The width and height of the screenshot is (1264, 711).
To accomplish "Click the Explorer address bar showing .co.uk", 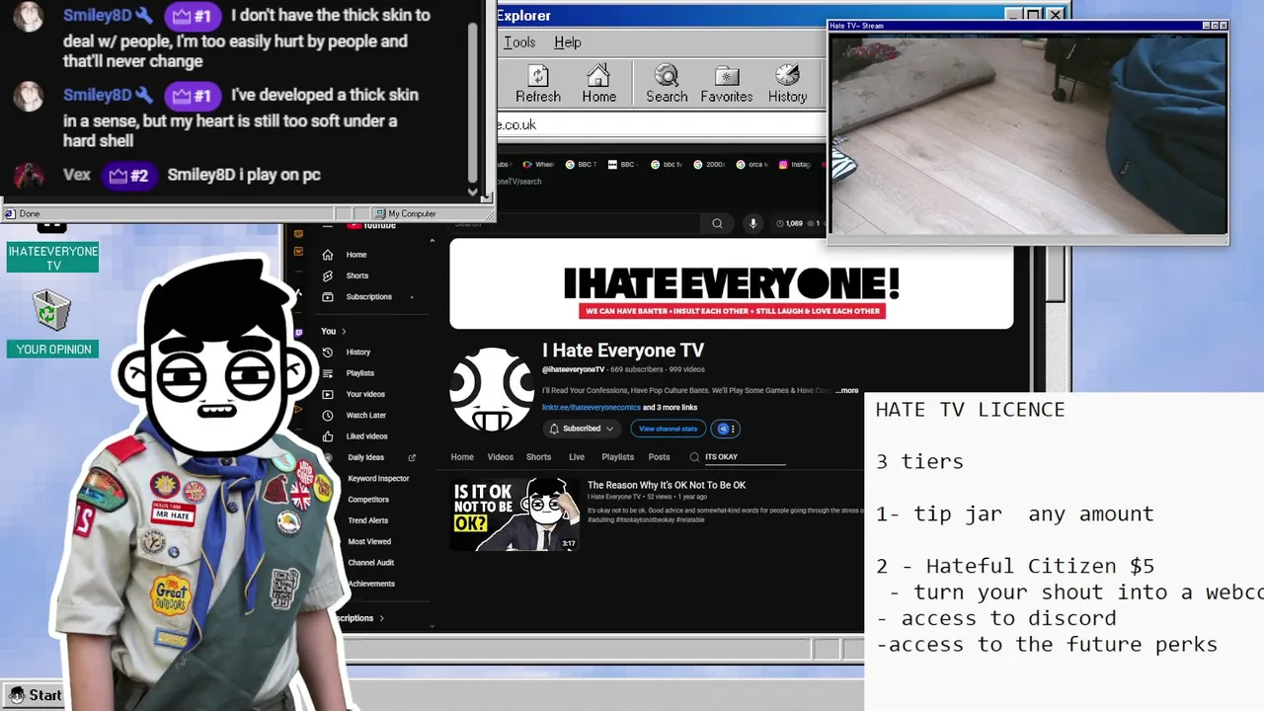I will point(660,124).
